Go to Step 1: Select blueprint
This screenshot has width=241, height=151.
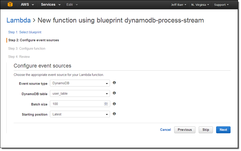tap(25, 32)
